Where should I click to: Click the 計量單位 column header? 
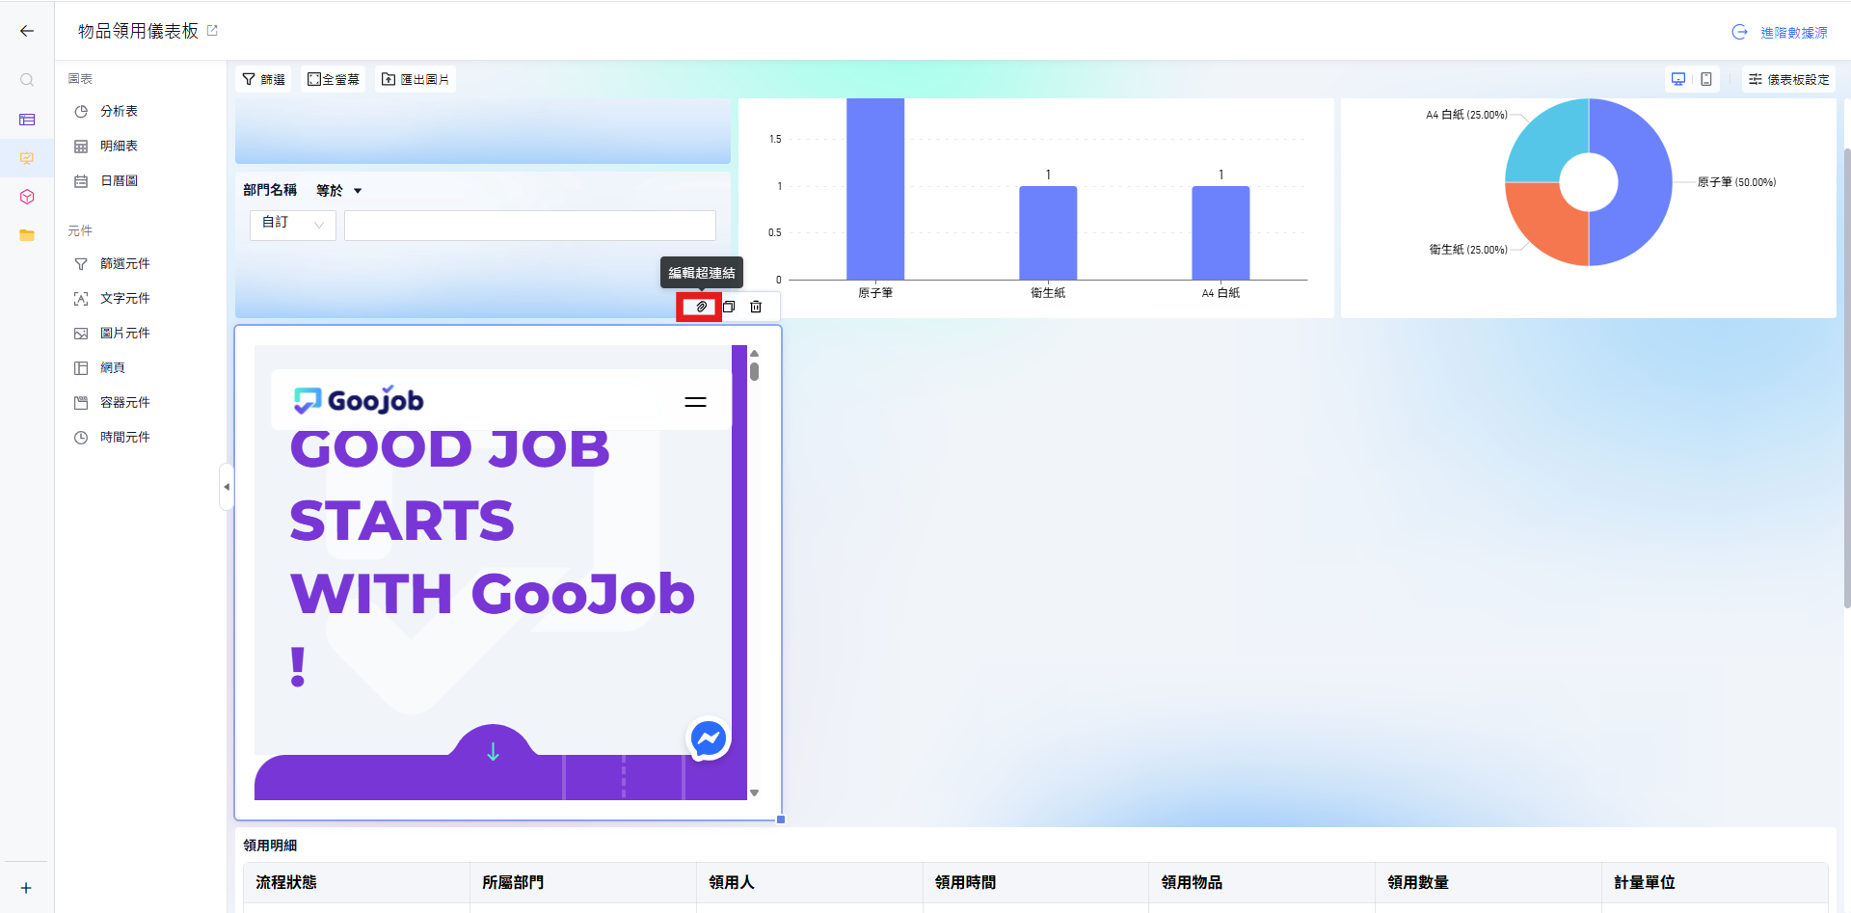pyautogui.click(x=1715, y=882)
